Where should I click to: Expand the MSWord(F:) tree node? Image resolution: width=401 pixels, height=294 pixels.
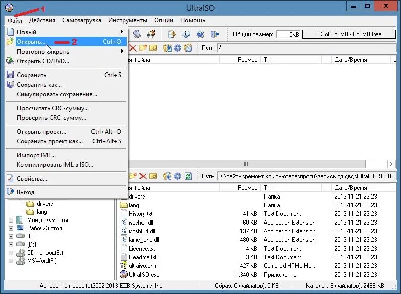click(x=11, y=261)
